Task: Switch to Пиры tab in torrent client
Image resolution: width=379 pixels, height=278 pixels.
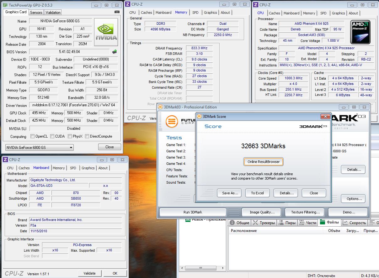Action: tap(287, 223)
